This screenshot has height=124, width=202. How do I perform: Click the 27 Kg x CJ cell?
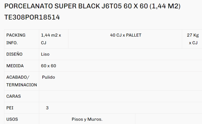coord(192,39)
